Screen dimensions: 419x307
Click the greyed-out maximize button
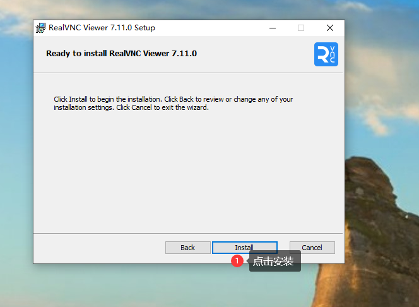pos(301,28)
